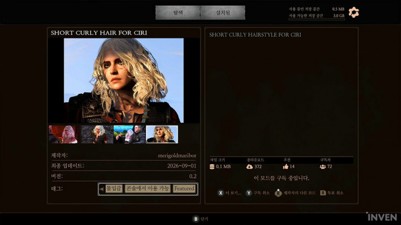Viewport: 401px width, 225px height.
Task: Click the B button icon at the bottom
Action: [x=195, y=219]
